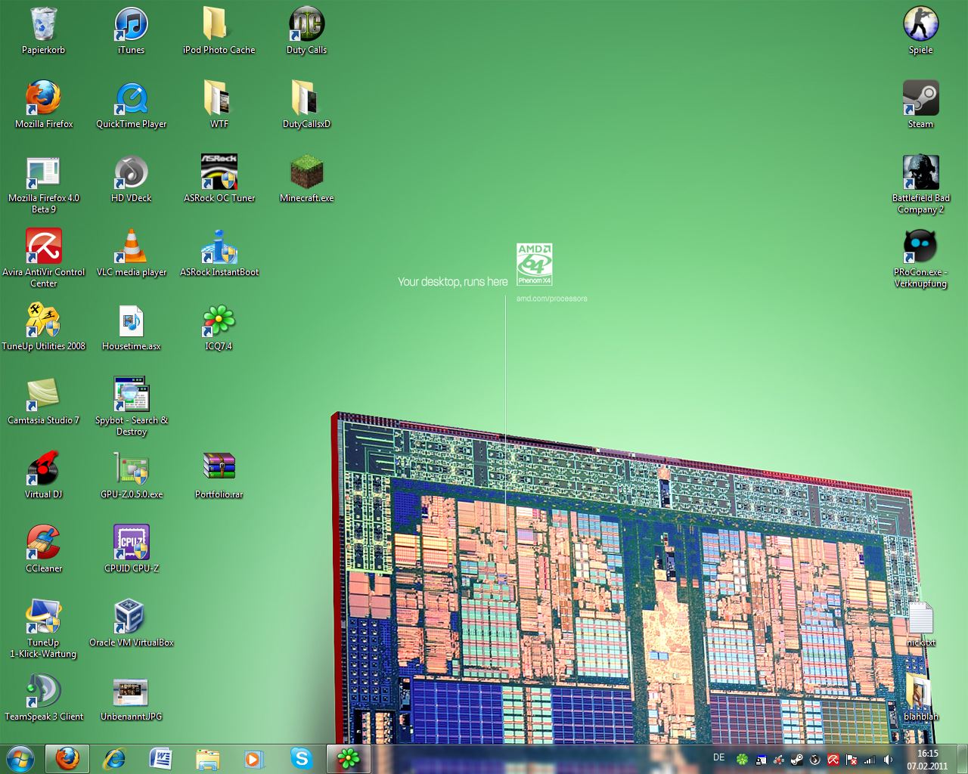Select the Unbenannt.JPG image file

click(x=131, y=698)
